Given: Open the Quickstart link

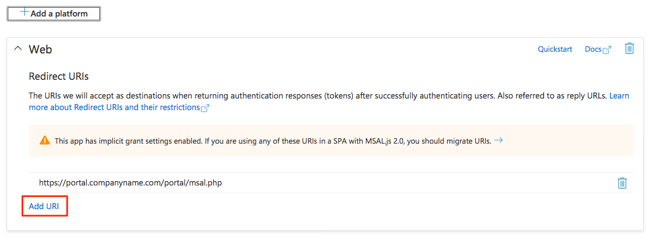Looking at the screenshot, I should (555, 49).
